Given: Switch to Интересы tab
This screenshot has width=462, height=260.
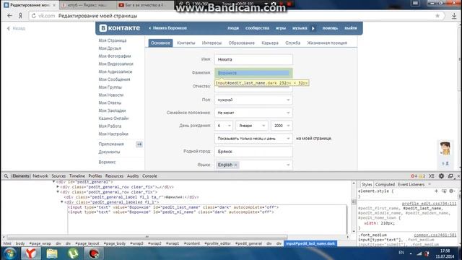Looking at the screenshot, I should 212,43.
